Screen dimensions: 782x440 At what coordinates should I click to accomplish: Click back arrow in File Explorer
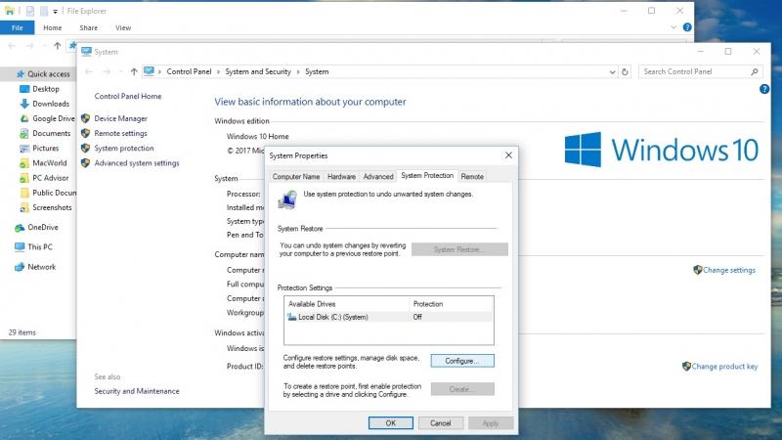pos(12,46)
